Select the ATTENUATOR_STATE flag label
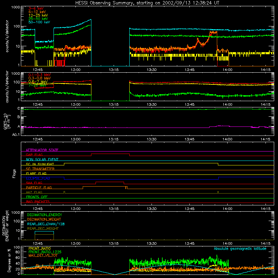The height and width of the screenshot is (278, 278). [x=42, y=150]
